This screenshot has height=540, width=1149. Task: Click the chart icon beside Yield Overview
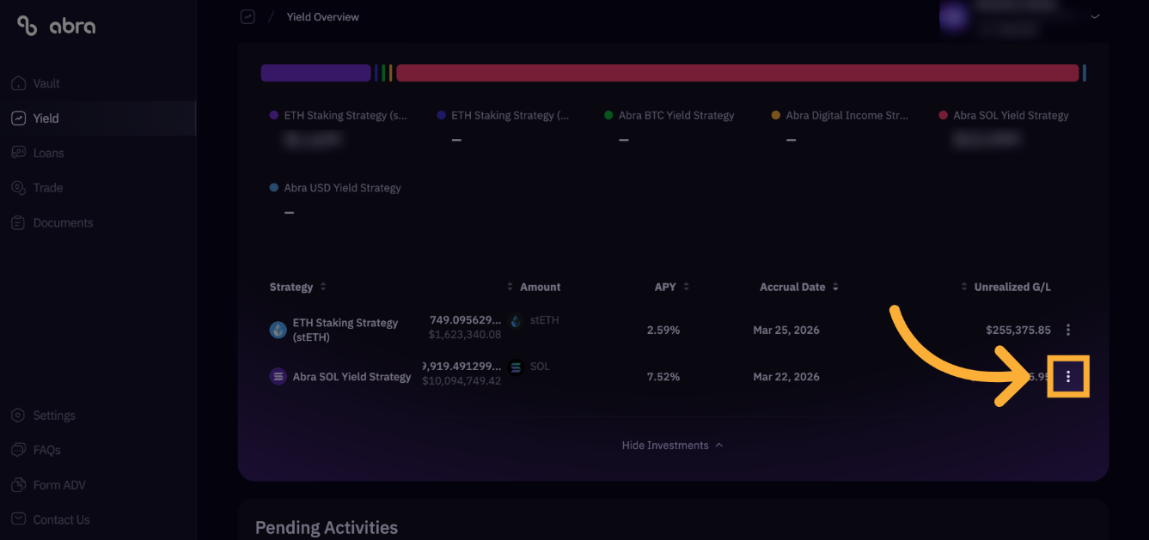click(248, 16)
